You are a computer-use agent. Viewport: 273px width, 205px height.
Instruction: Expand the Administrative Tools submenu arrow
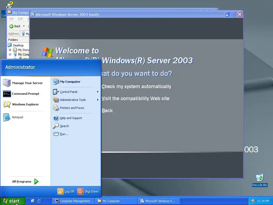98,100
